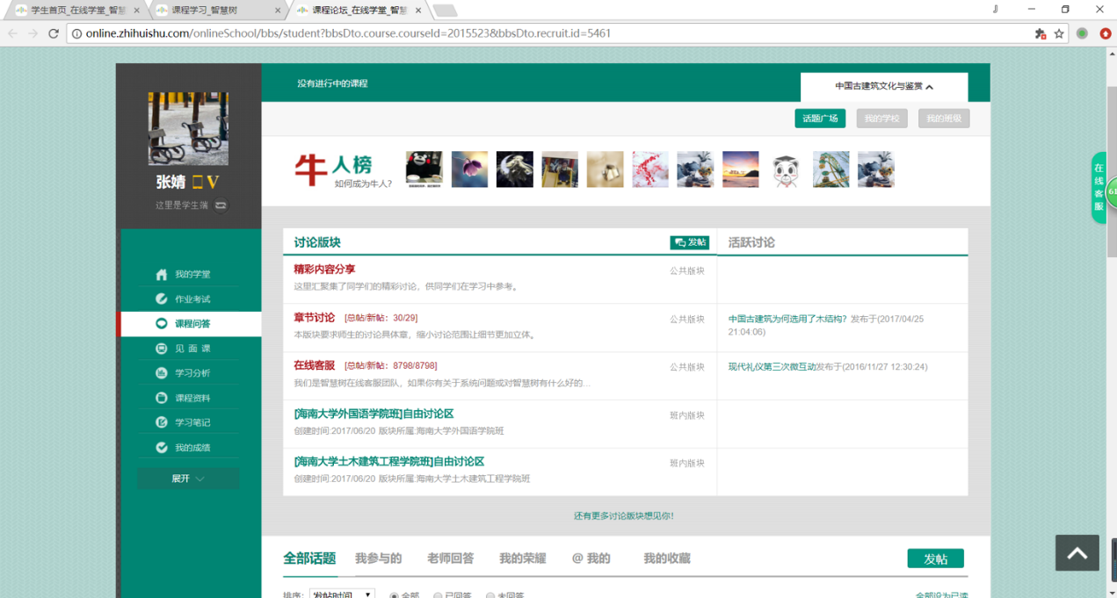Open the topic 现代礼仪第三次微互动
The height and width of the screenshot is (598, 1117).
(x=772, y=367)
